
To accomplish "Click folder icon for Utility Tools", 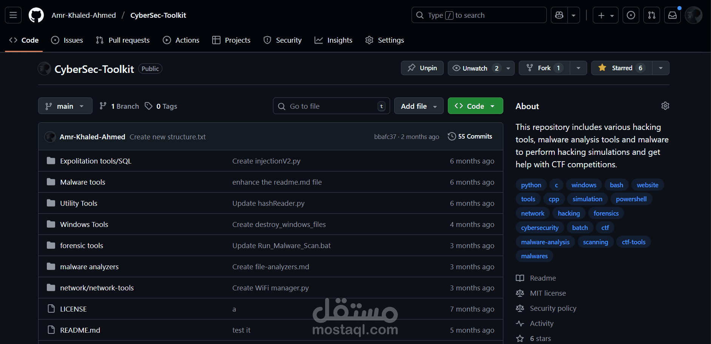I will coord(51,203).
